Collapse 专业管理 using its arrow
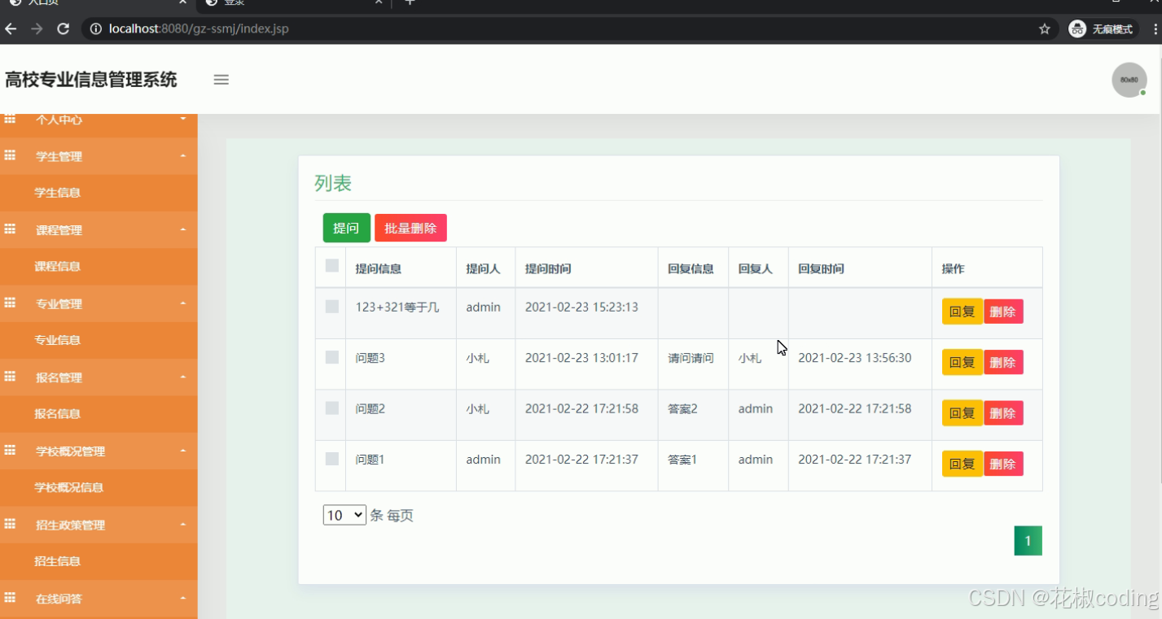This screenshot has width=1162, height=619. pyautogui.click(x=183, y=303)
